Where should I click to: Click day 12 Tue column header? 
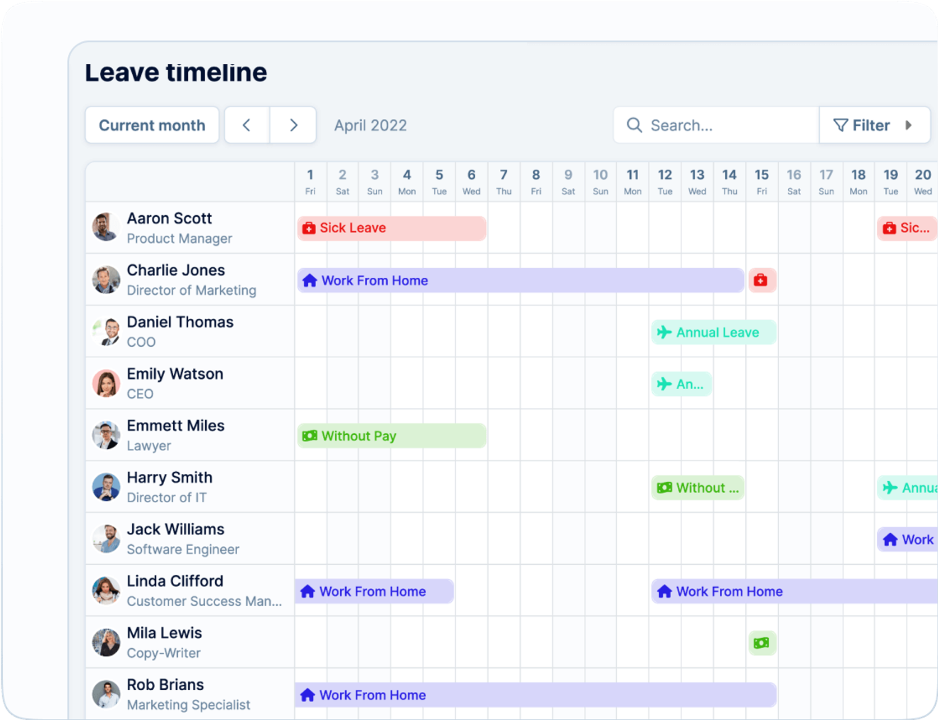pos(665,182)
